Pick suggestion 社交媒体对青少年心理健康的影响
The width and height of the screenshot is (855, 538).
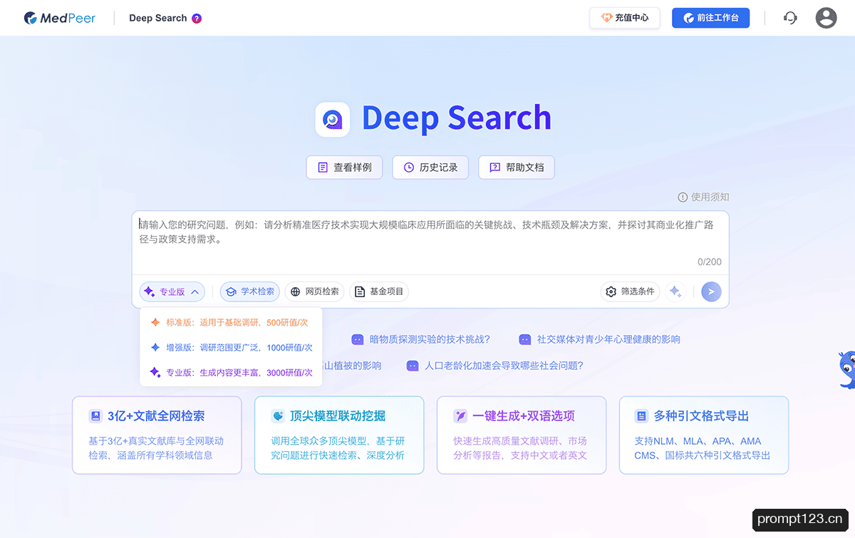(608, 339)
